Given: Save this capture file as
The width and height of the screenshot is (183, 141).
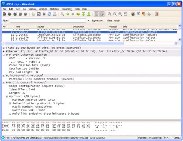Looking at the screenshot, I should point(39,14).
